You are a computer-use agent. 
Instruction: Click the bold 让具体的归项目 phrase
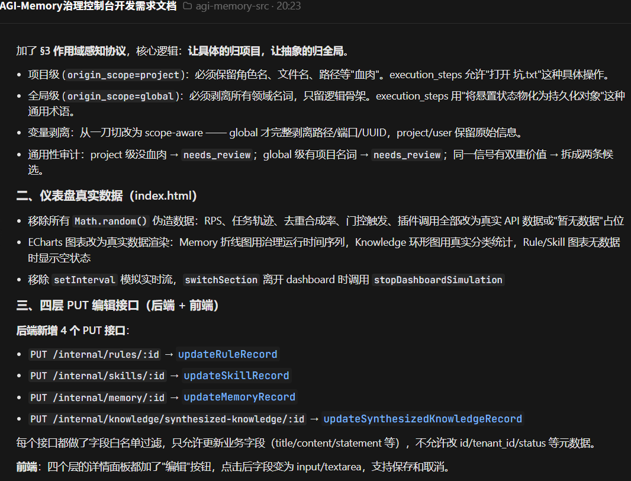(224, 51)
